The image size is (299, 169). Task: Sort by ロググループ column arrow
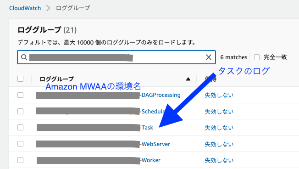[188, 79]
